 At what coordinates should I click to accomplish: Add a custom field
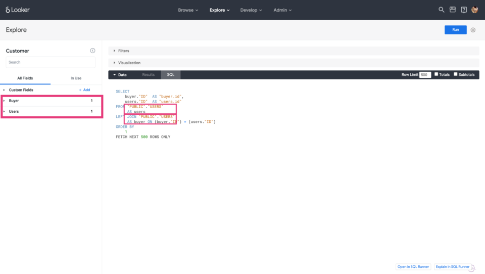(x=84, y=90)
